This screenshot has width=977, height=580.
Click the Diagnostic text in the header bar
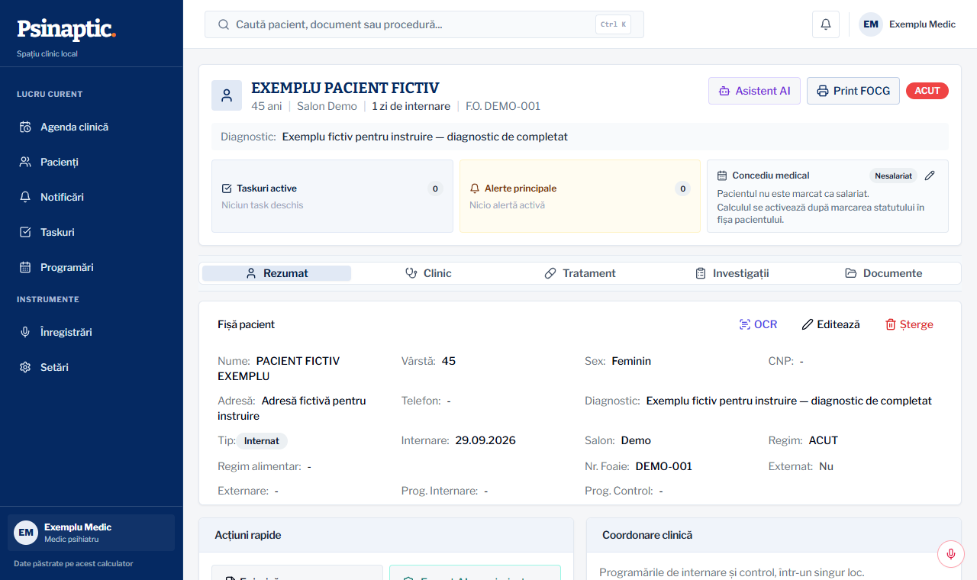point(425,137)
